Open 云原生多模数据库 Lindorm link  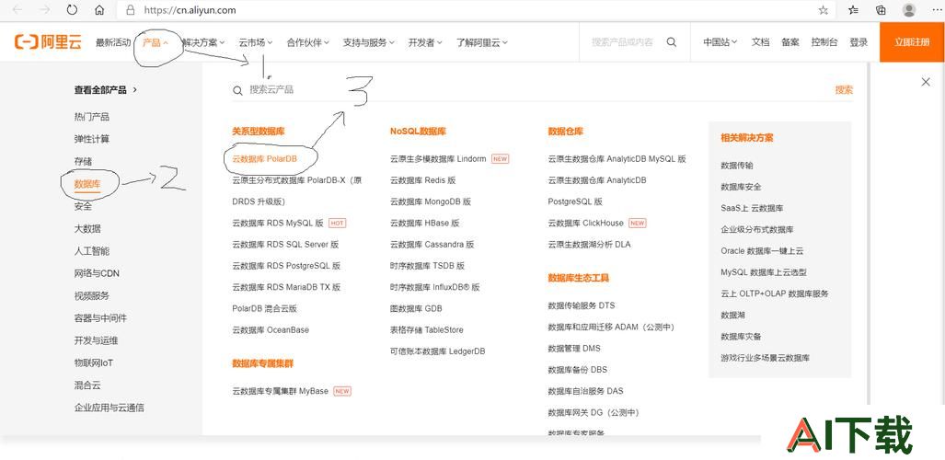click(438, 158)
